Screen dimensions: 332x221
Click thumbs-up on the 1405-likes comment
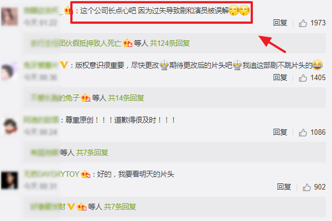303,78
